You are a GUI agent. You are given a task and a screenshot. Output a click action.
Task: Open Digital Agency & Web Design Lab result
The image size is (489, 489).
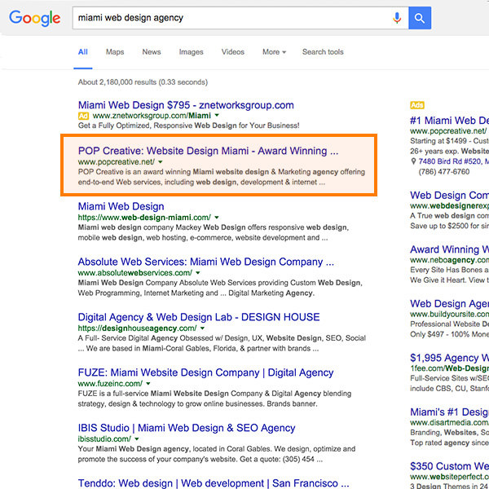[x=199, y=317]
